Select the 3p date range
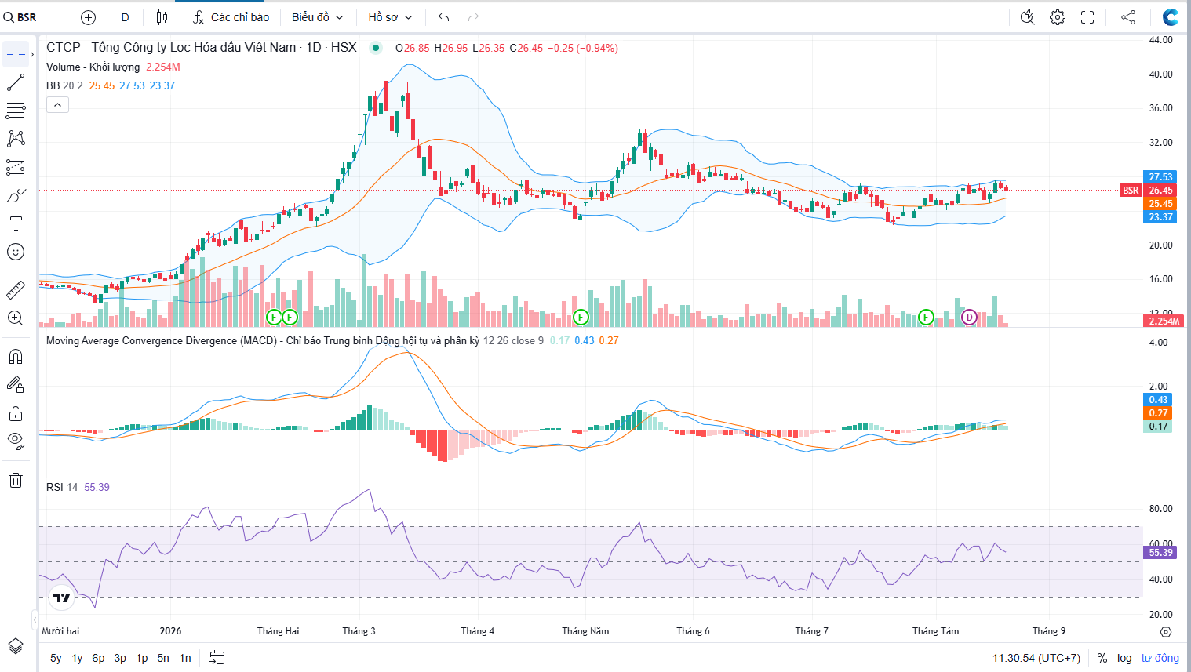The height and width of the screenshot is (672, 1191). pyautogui.click(x=120, y=658)
